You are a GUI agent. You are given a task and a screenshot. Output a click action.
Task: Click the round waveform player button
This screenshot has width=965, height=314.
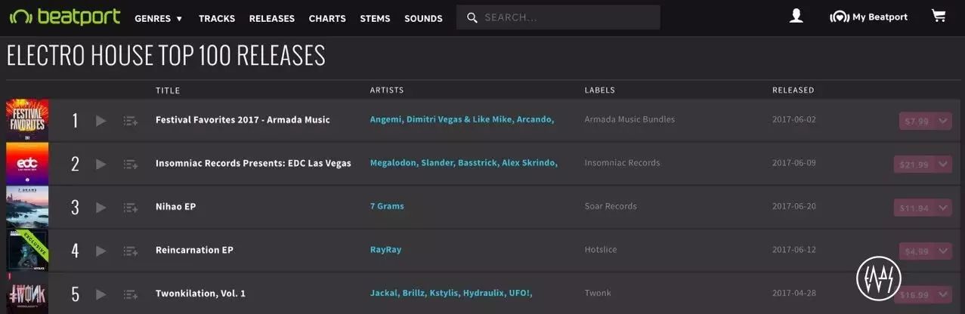coord(879,279)
